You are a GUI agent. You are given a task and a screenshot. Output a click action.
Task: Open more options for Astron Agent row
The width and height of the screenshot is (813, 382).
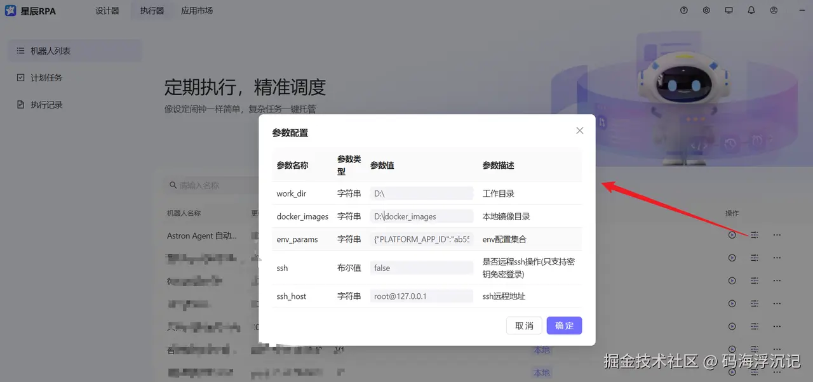(777, 235)
